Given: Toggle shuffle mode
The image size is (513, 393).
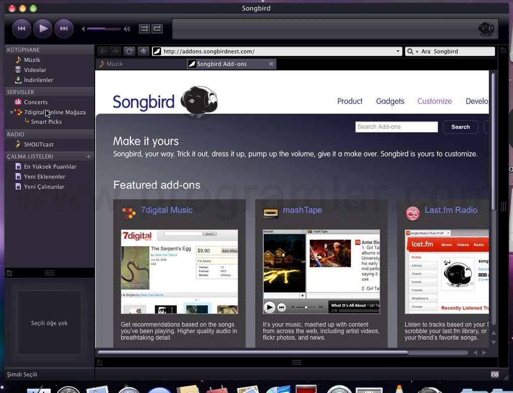Looking at the screenshot, I should tap(144, 29).
